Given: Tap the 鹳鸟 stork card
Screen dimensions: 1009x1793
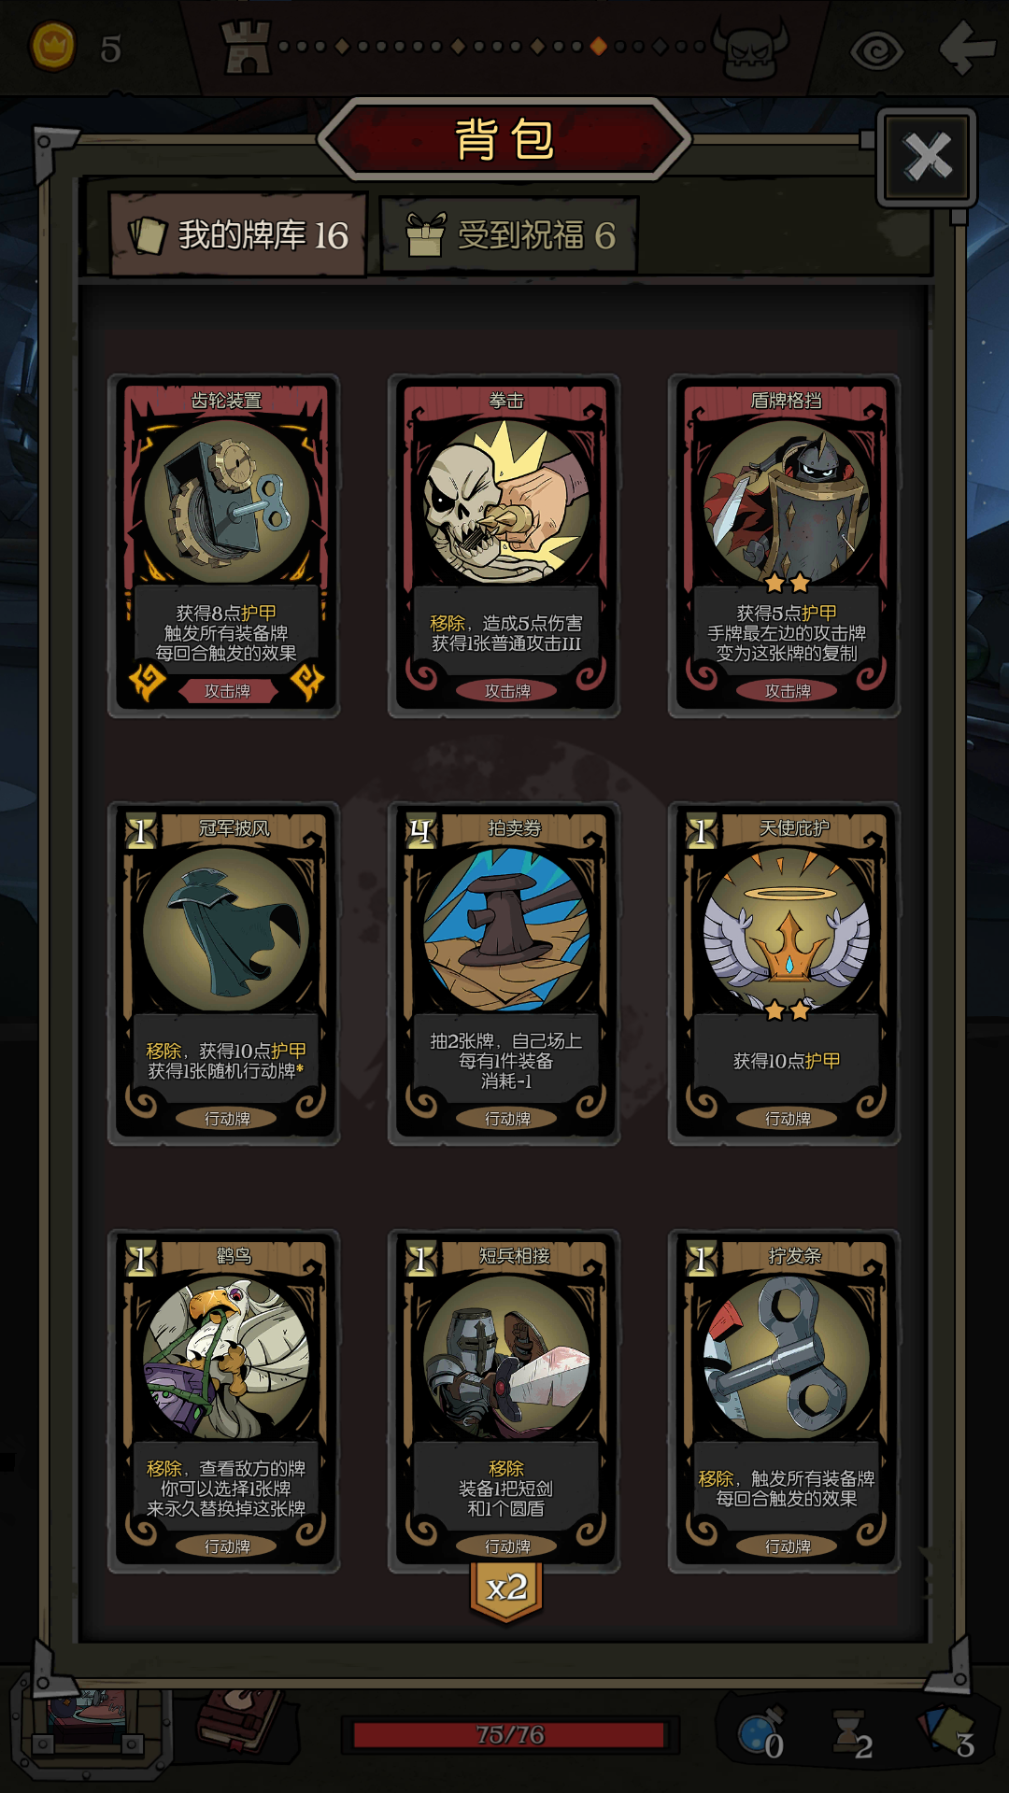Looking at the screenshot, I should 224,1402.
